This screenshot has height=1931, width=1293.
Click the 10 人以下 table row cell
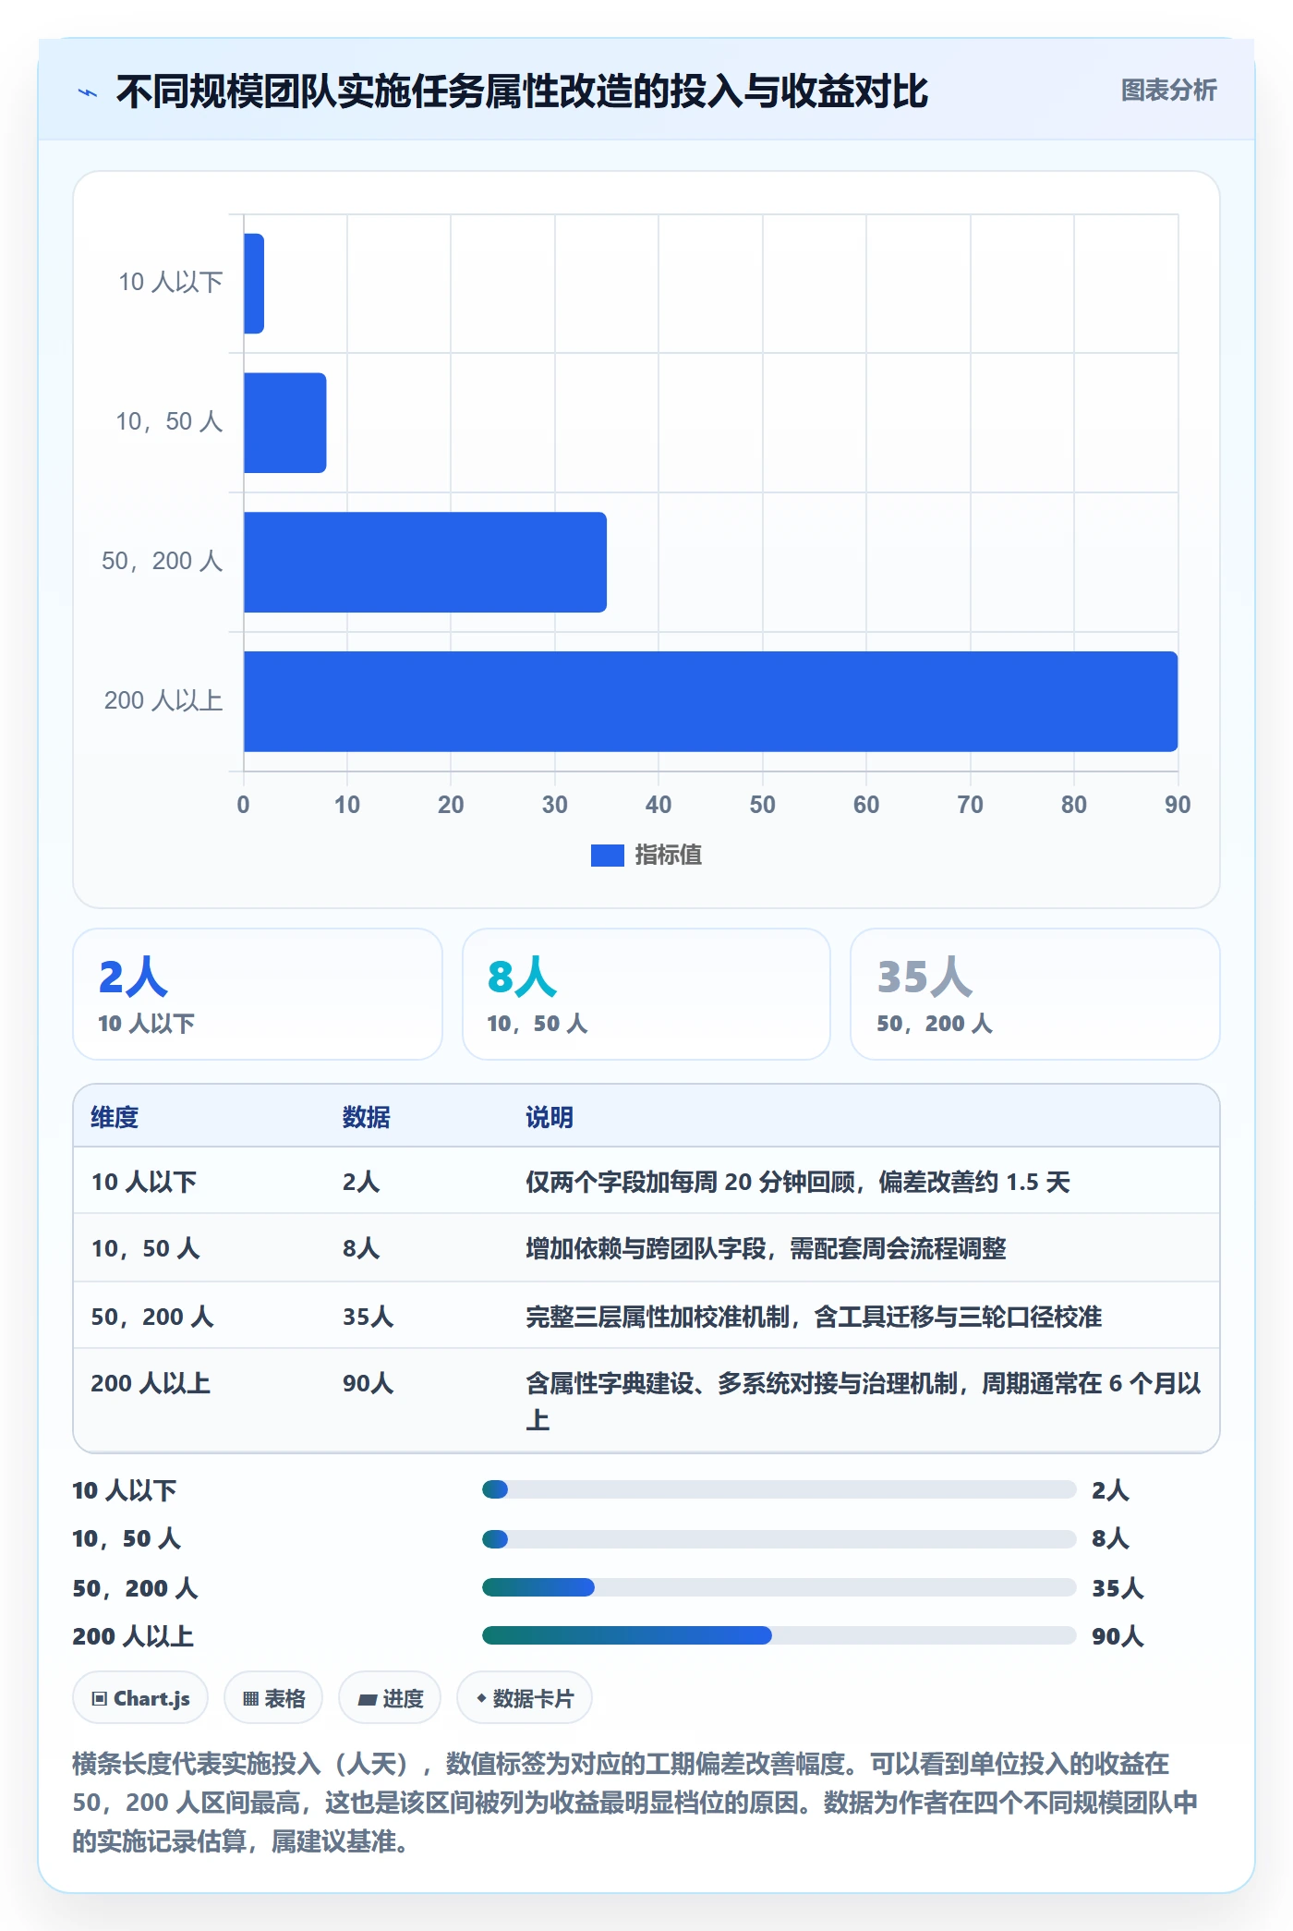click(x=144, y=1182)
